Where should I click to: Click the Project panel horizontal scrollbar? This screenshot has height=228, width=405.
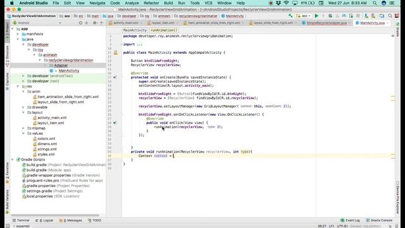[55, 215]
